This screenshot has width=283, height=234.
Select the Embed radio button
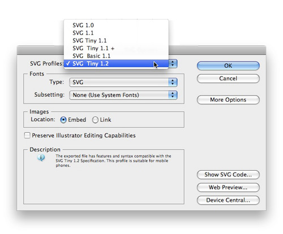point(63,120)
